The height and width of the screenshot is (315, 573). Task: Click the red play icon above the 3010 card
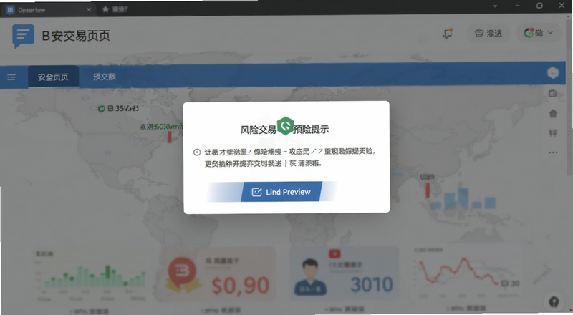coord(334,253)
